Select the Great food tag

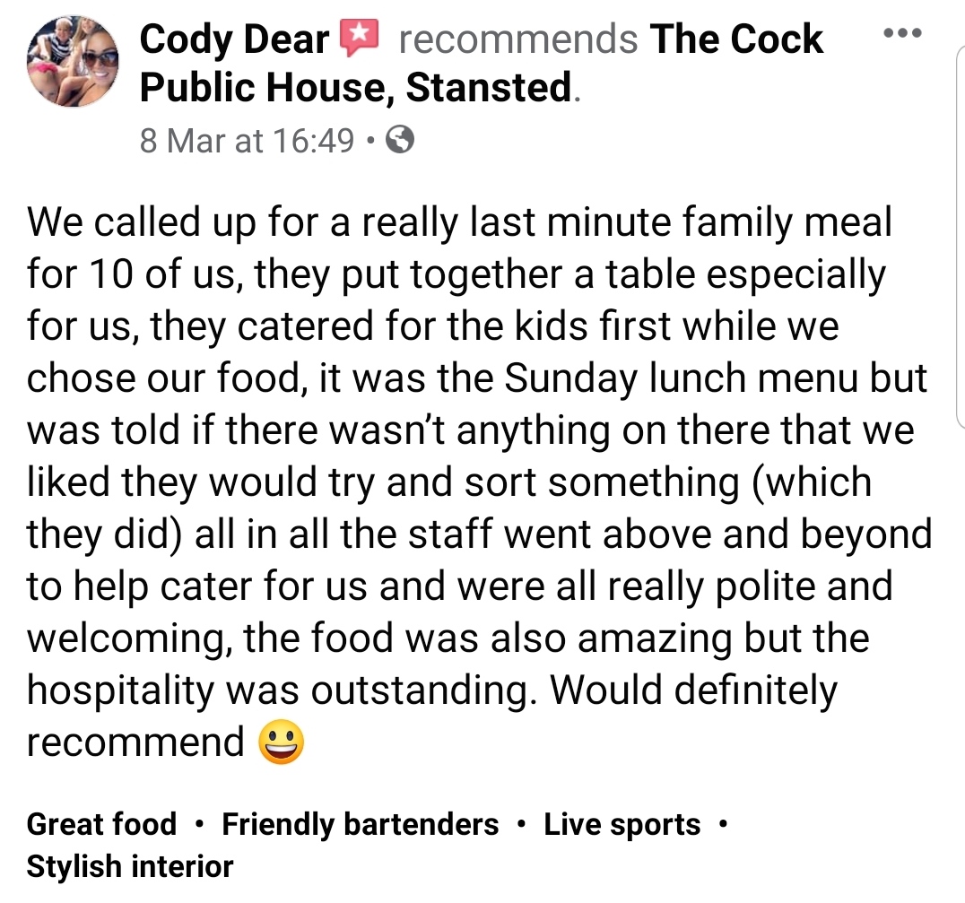pyautogui.click(x=101, y=823)
